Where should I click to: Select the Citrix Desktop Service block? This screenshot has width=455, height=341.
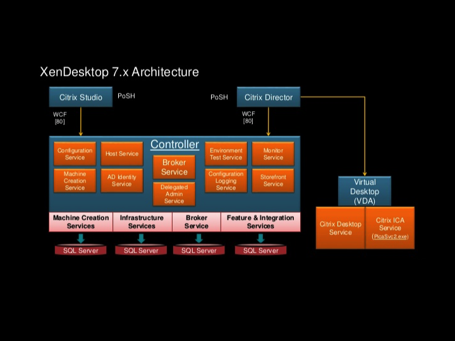pyautogui.click(x=341, y=228)
